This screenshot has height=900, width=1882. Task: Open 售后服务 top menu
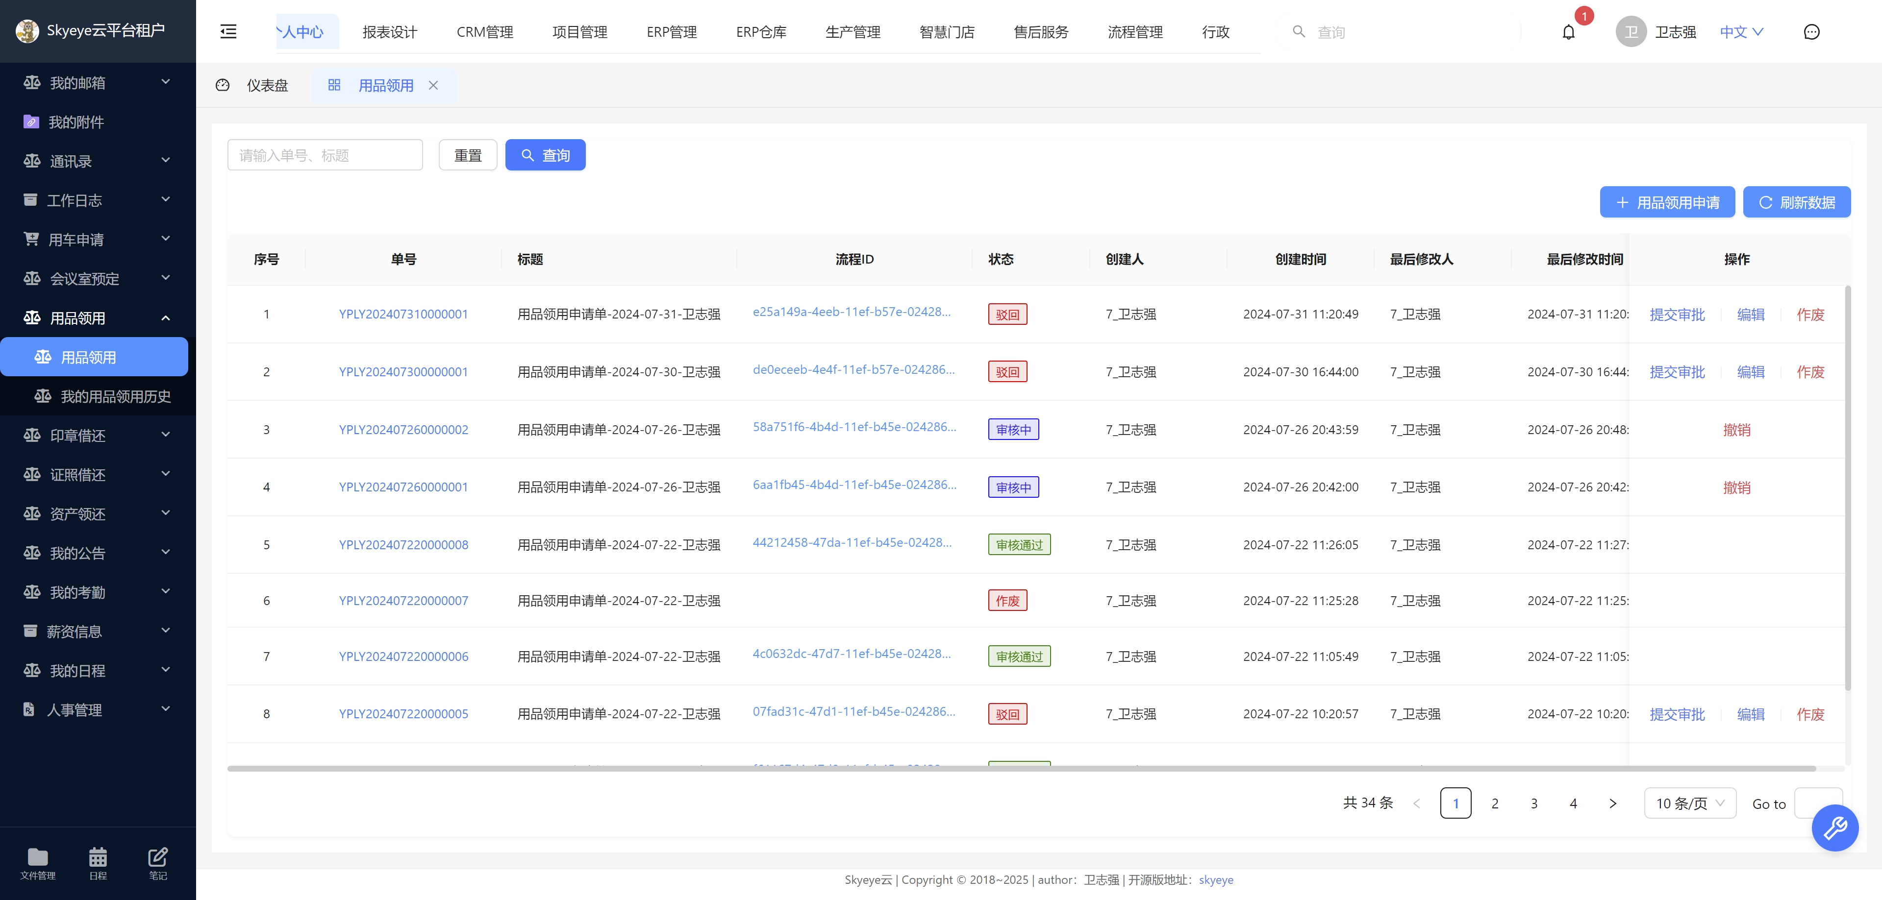[1040, 32]
